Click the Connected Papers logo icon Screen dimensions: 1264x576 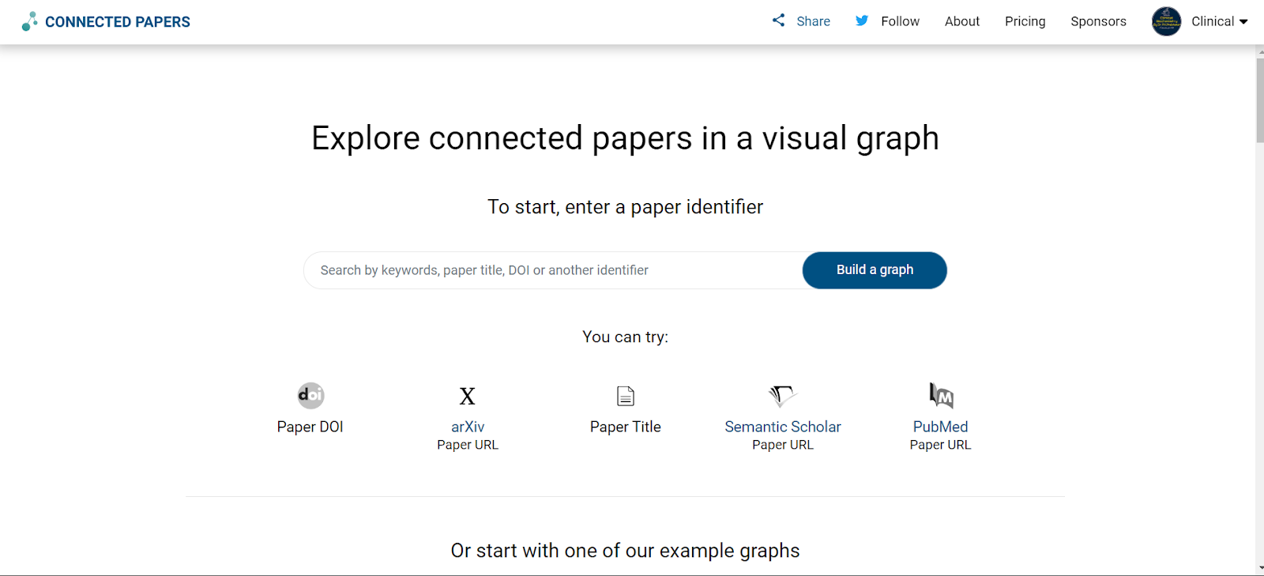(29, 21)
